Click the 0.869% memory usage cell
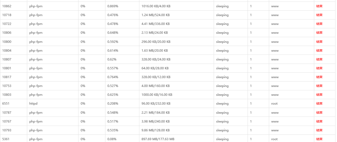The height and width of the screenshot is (142, 337). (x=113, y=6)
